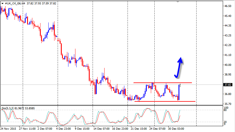The width and height of the screenshot is (235, 132).
Task: Click the 40.00 price axis label
Action: [228, 65]
